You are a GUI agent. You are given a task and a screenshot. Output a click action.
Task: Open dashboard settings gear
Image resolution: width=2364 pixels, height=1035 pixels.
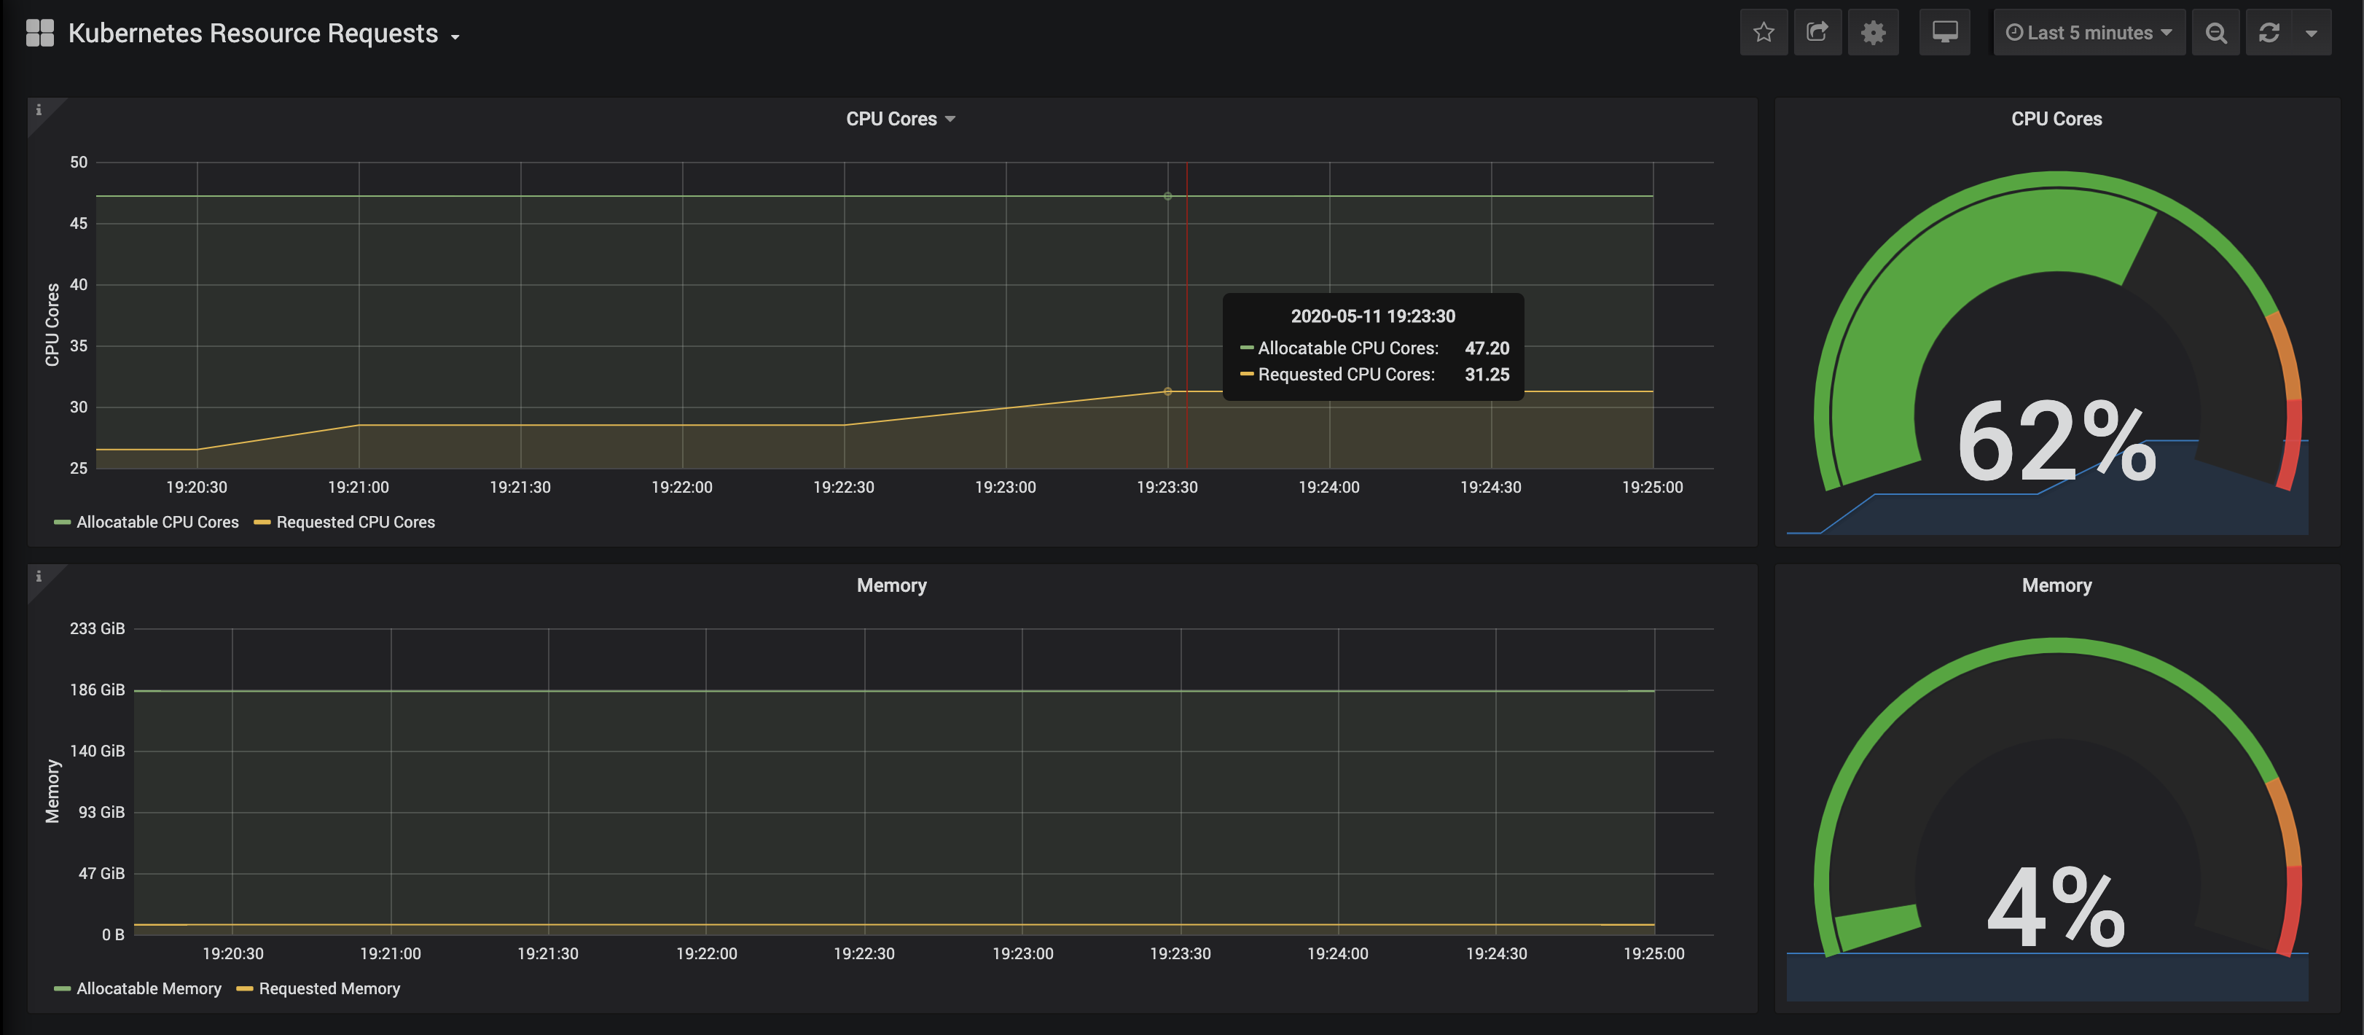tap(1872, 33)
